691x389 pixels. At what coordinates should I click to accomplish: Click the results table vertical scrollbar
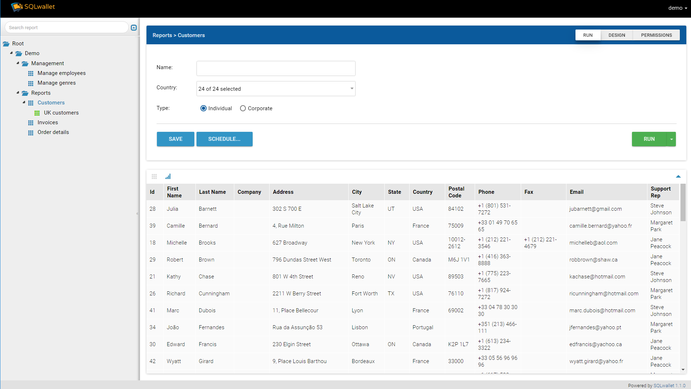(x=683, y=202)
